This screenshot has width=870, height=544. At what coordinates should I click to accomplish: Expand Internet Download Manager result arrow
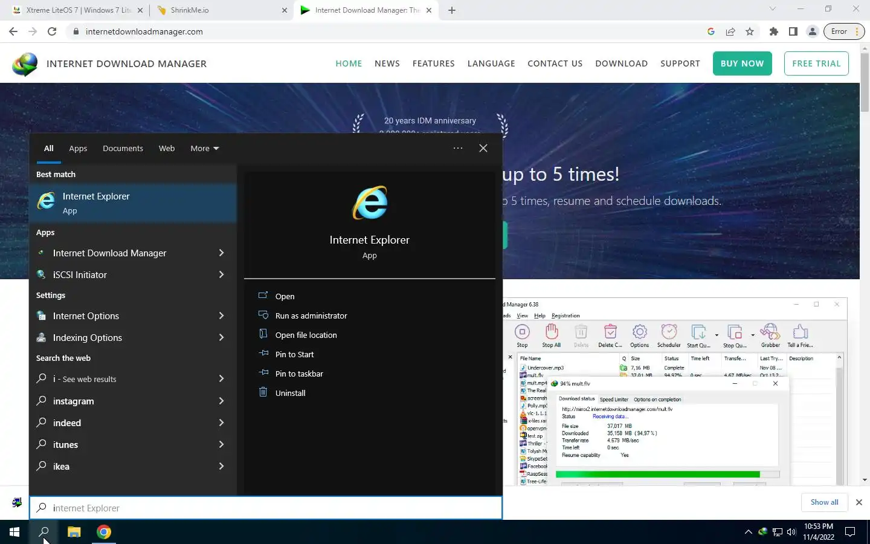pos(221,253)
